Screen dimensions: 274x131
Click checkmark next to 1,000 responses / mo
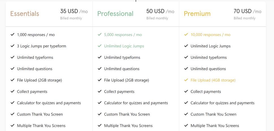tap(12, 35)
